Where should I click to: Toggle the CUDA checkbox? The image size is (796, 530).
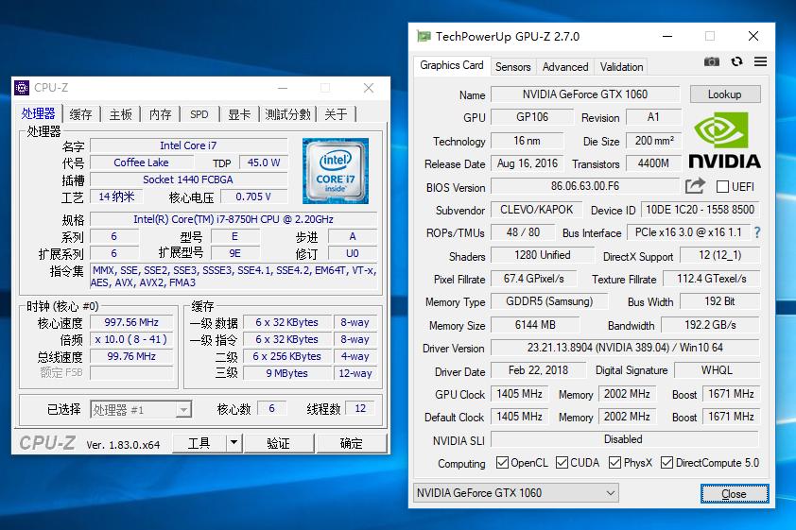click(x=562, y=463)
